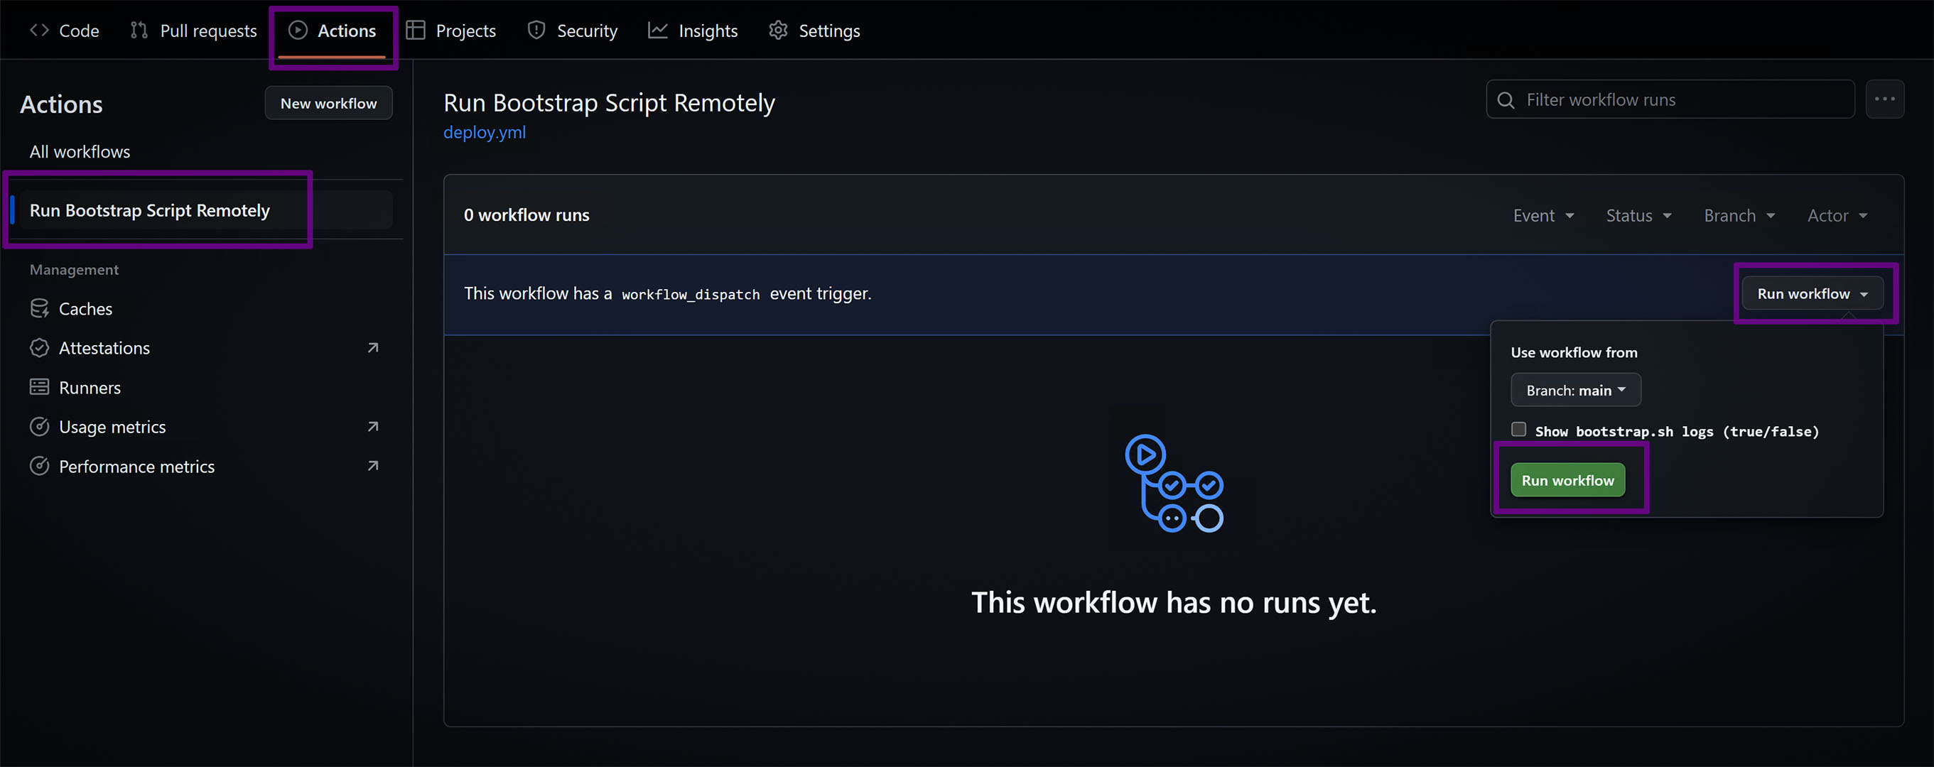The image size is (1934, 767).
Task: Open Pull requests via its branch icon
Action: click(x=138, y=30)
